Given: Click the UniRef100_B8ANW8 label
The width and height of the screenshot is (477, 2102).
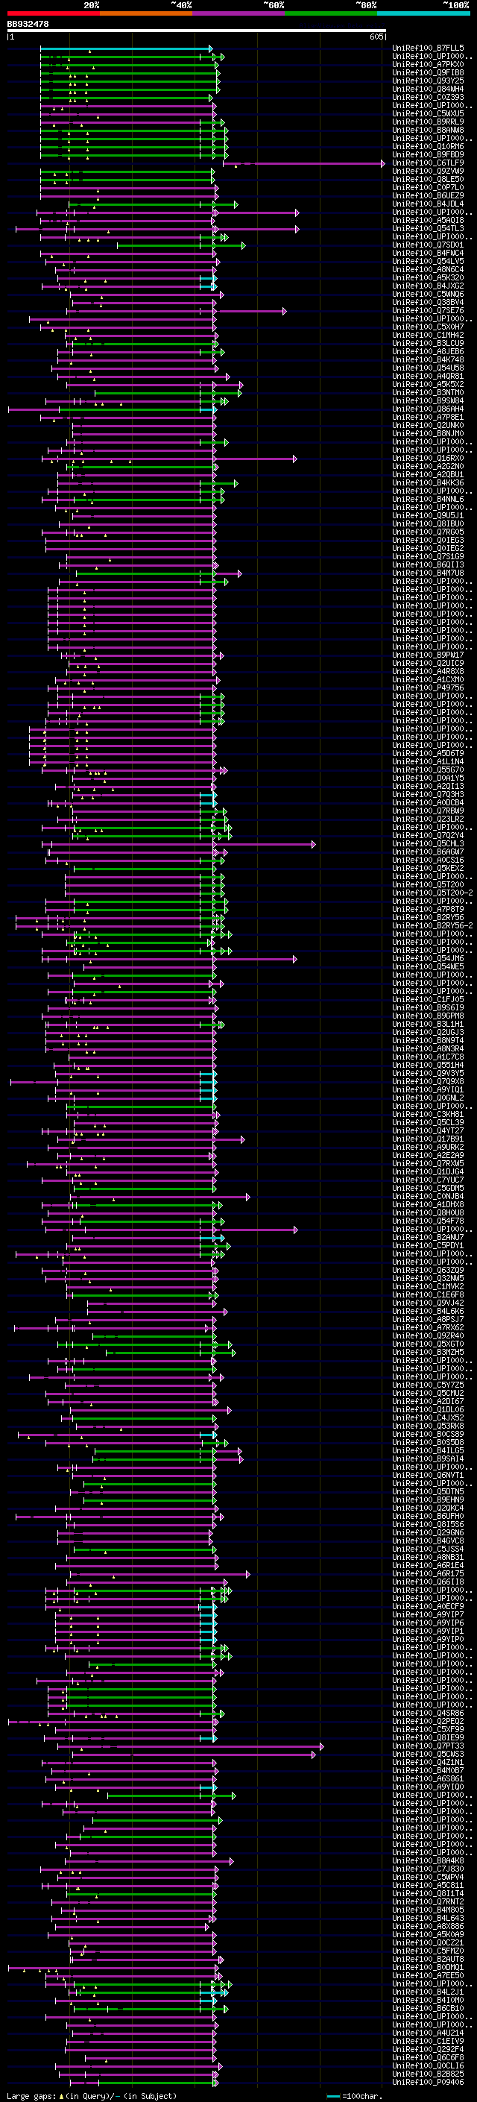Looking at the screenshot, I should pos(428,130).
